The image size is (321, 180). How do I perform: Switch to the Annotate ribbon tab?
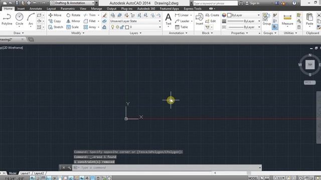tap(36, 8)
